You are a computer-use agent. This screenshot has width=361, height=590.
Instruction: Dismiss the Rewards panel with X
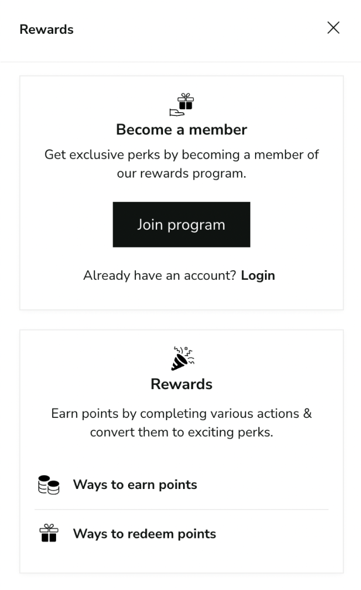pos(333,28)
